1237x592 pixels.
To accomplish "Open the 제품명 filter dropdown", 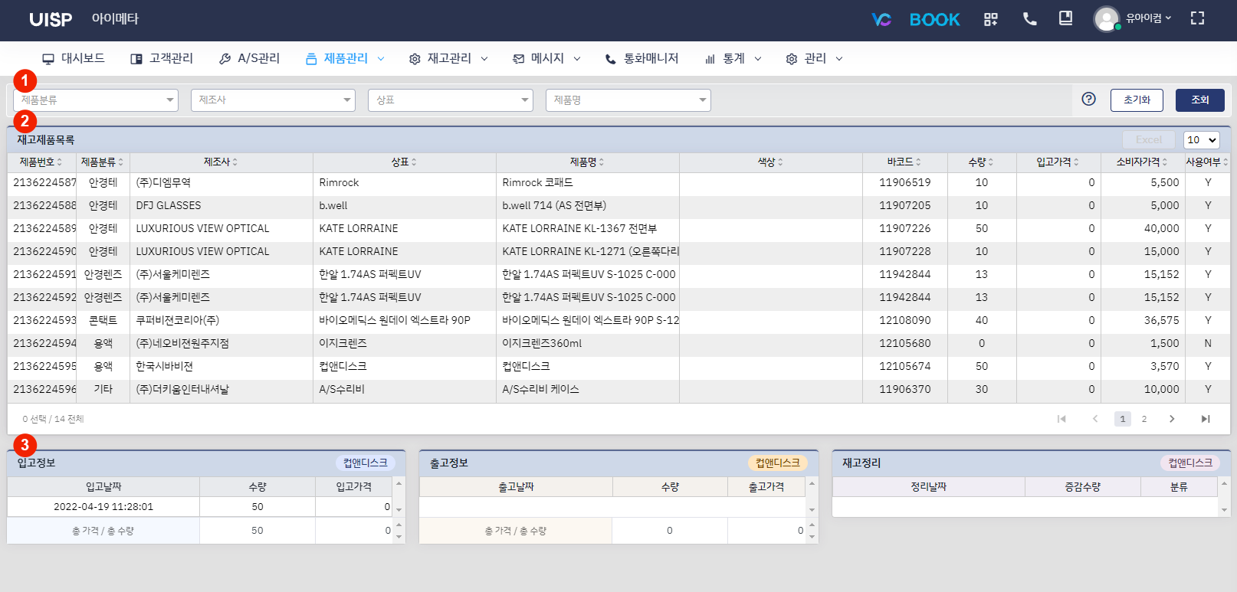I will [x=628, y=100].
